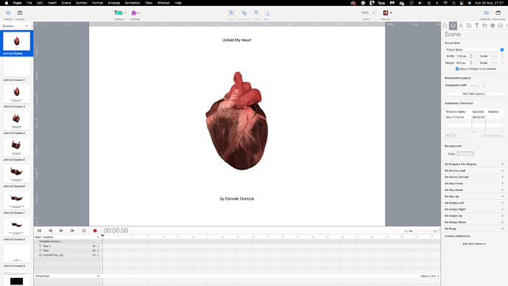Open the Arrange menu
The height and width of the screenshot is (286, 508).
click(113, 3)
